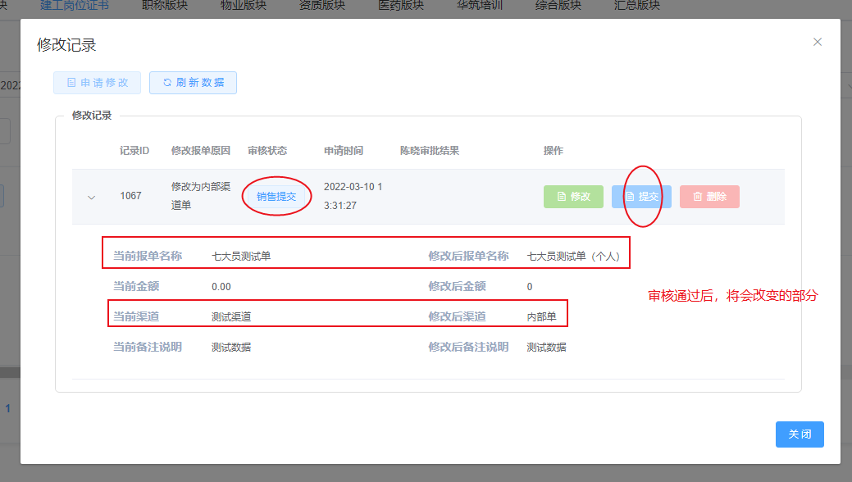Delete record 1067 with the 删除 button
Image resolution: width=852 pixels, height=482 pixels.
[709, 197]
